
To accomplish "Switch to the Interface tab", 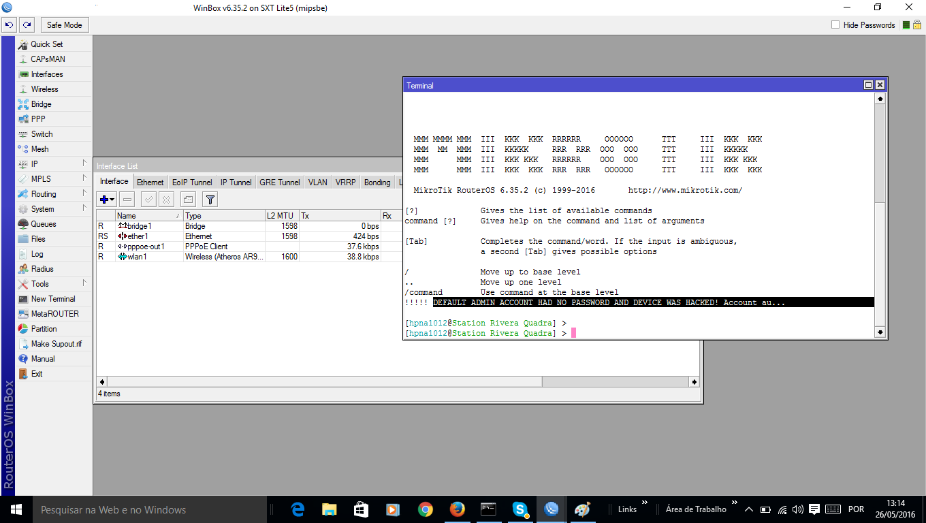I will click(114, 181).
